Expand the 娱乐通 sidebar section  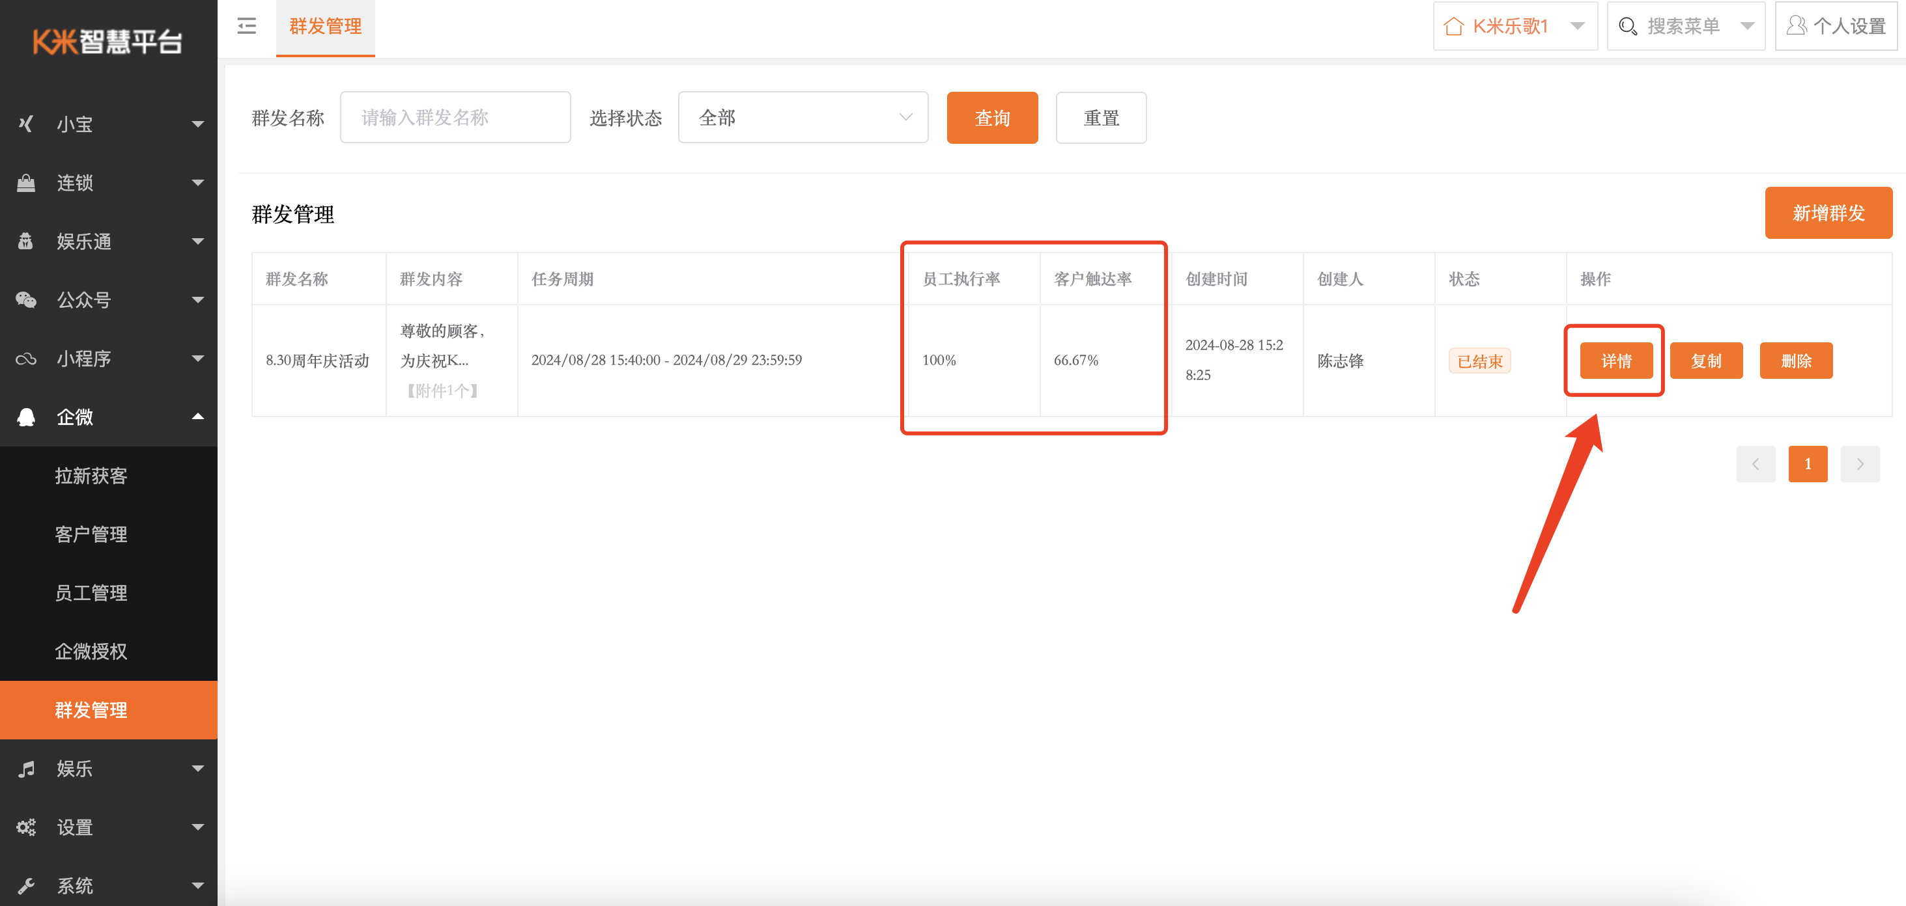(109, 241)
